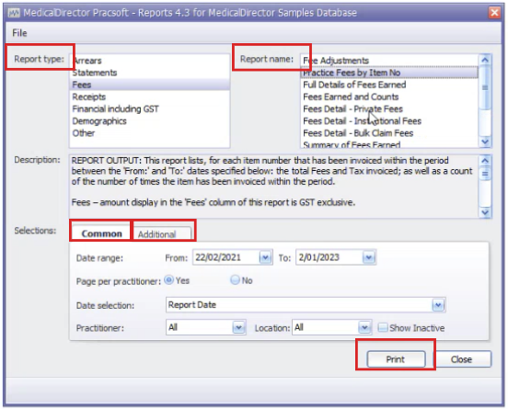Click the Pracsoft app icon in title bar

click(x=14, y=13)
